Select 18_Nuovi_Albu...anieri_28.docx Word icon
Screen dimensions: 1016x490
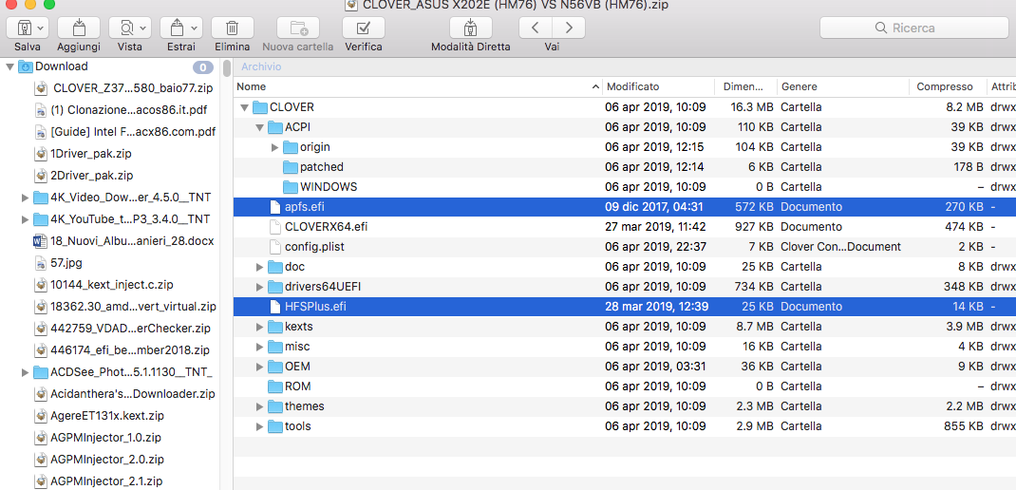[42, 241]
